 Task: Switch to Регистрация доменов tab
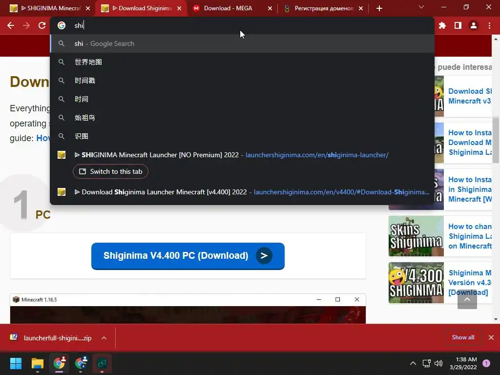[324, 8]
